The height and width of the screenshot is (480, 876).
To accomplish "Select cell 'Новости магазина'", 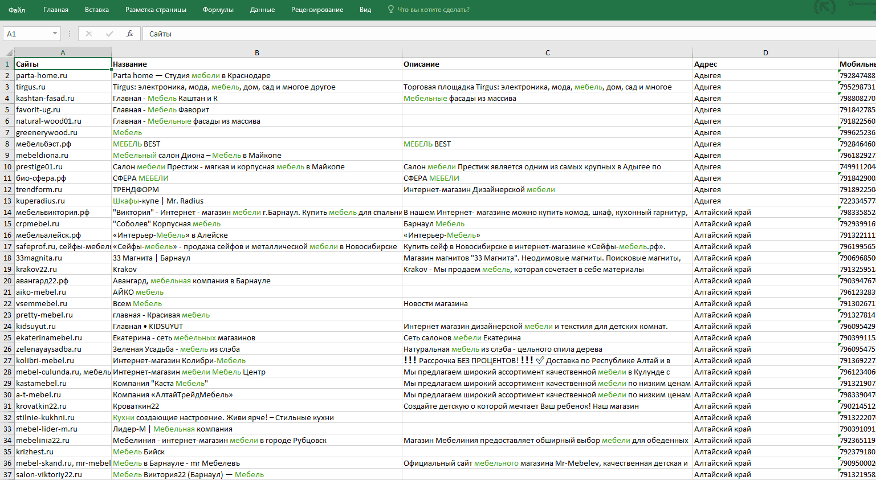I will pyautogui.click(x=548, y=303).
